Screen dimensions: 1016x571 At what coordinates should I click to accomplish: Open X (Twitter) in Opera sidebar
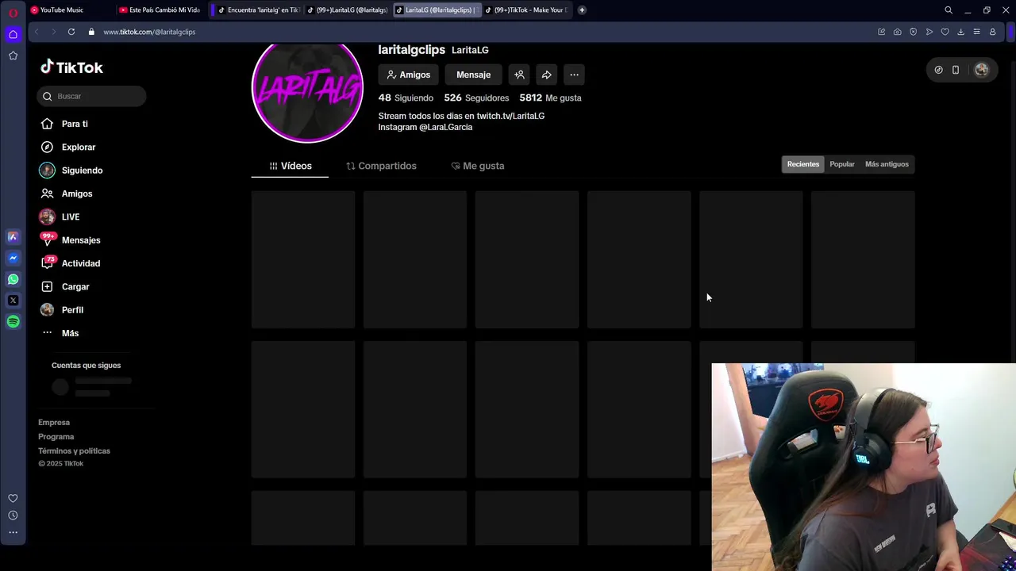tap(13, 301)
